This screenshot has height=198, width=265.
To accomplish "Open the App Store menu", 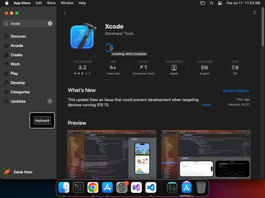I will 22,3.
